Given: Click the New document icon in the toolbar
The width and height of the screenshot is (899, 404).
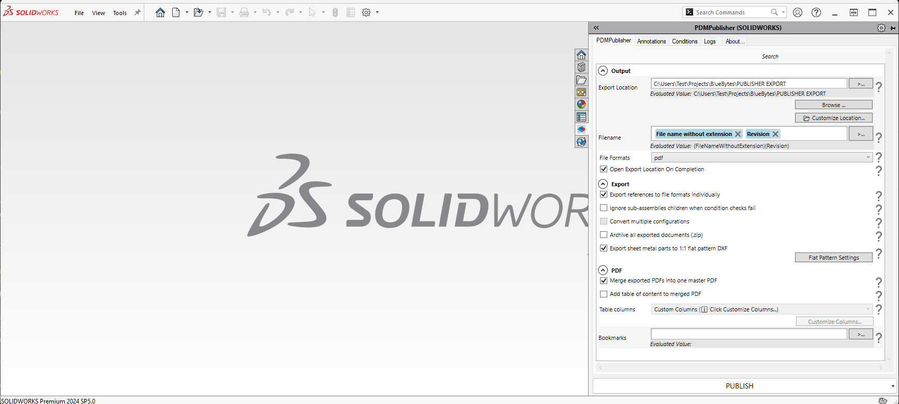Looking at the screenshot, I should [x=176, y=12].
